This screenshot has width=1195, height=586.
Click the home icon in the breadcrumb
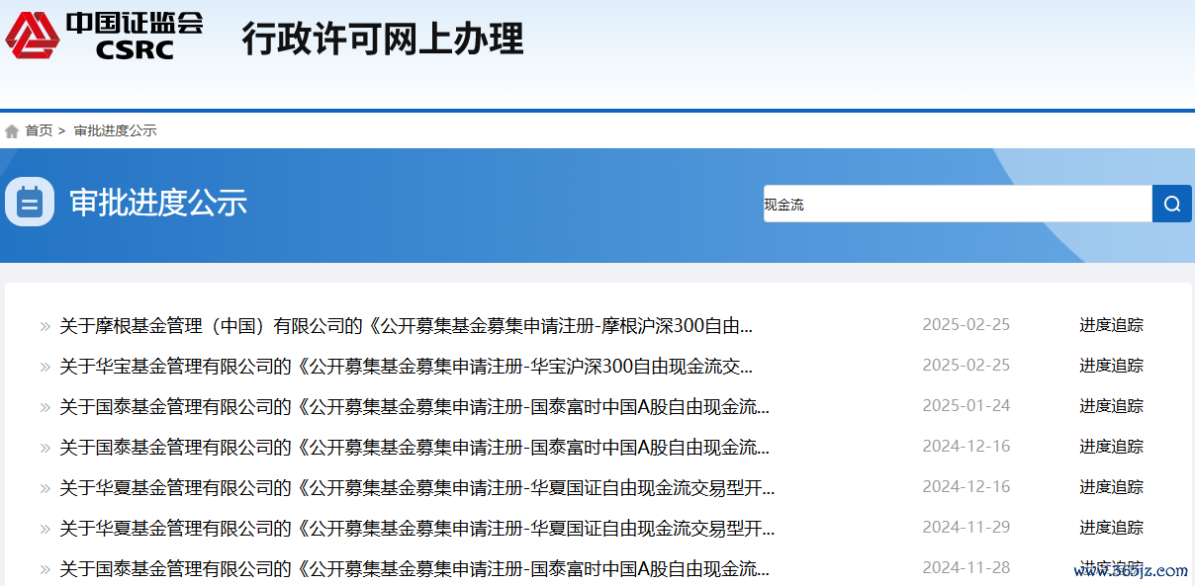(12, 131)
